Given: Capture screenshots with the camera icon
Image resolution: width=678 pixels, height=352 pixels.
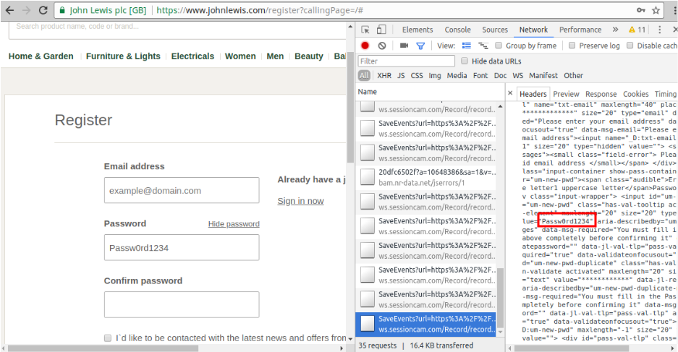Looking at the screenshot, I should [404, 46].
